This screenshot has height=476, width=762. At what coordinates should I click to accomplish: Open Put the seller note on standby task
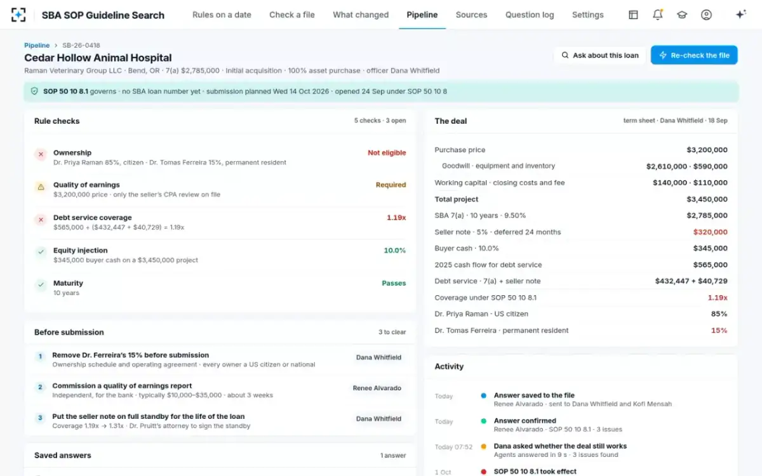[x=220, y=421]
